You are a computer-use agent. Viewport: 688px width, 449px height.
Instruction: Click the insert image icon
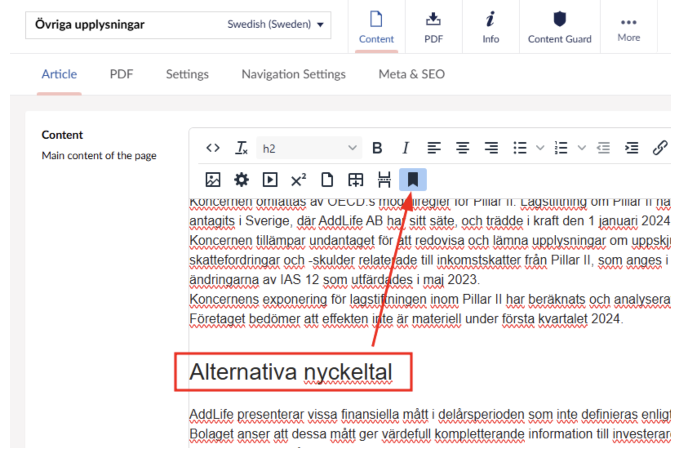(213, 180)
